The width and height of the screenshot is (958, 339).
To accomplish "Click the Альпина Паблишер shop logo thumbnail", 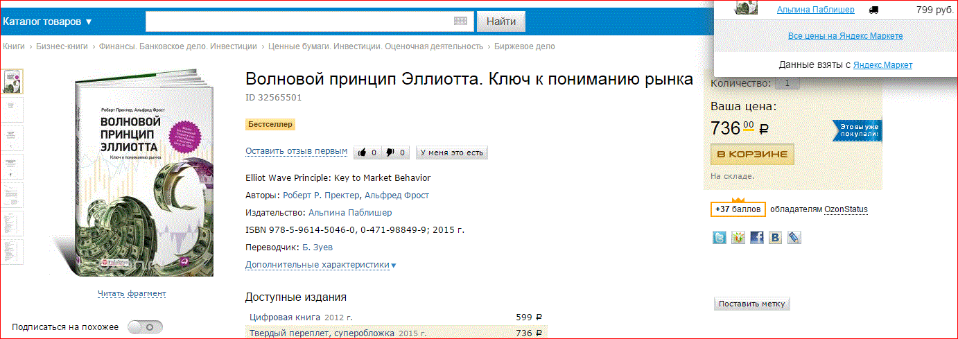I will [x=746, y=8].
